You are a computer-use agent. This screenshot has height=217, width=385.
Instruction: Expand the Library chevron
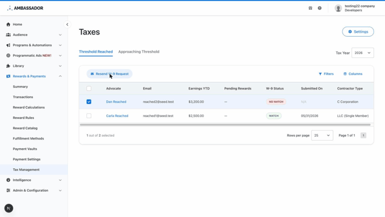[60, 66]
